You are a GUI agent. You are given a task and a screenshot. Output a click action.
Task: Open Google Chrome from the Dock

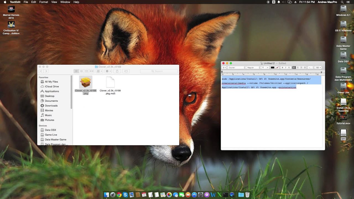[x=119, y=195]
